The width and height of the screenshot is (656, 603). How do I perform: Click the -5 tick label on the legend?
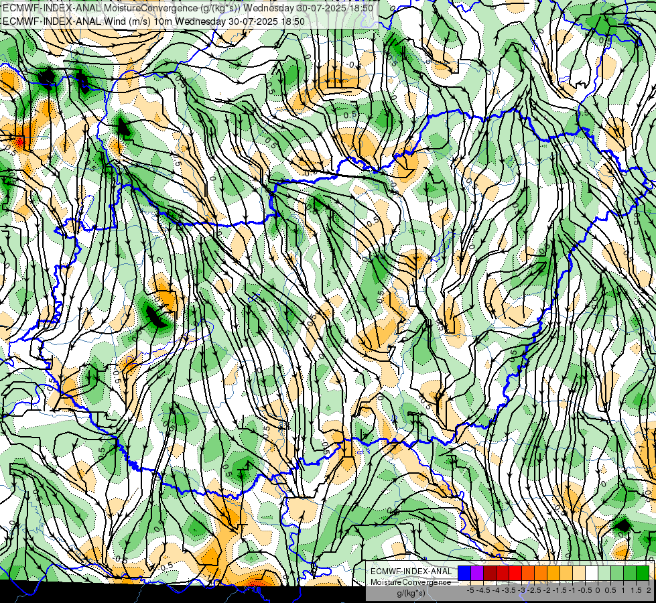[x=470, y=590]
